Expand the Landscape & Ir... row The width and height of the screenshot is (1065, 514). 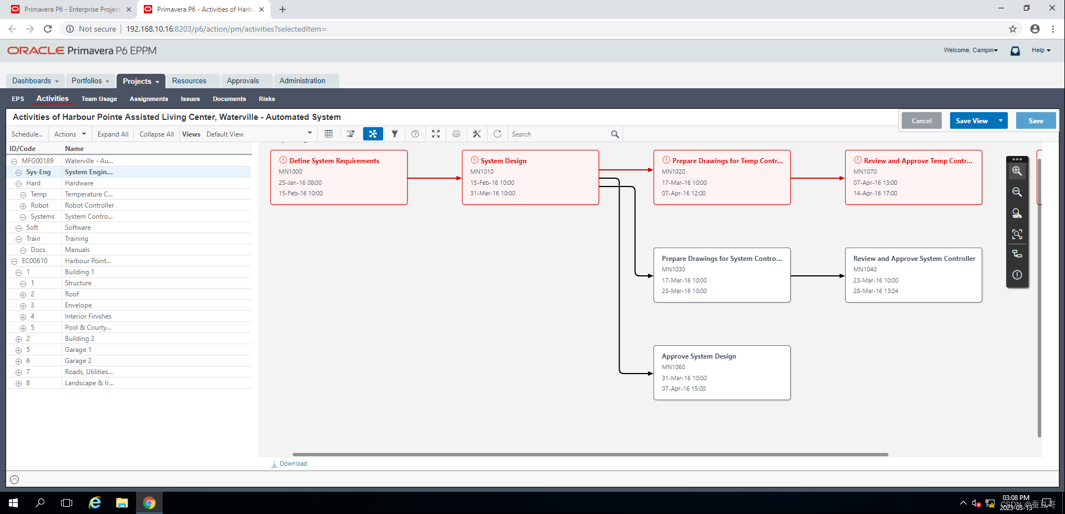click(18, 384)
